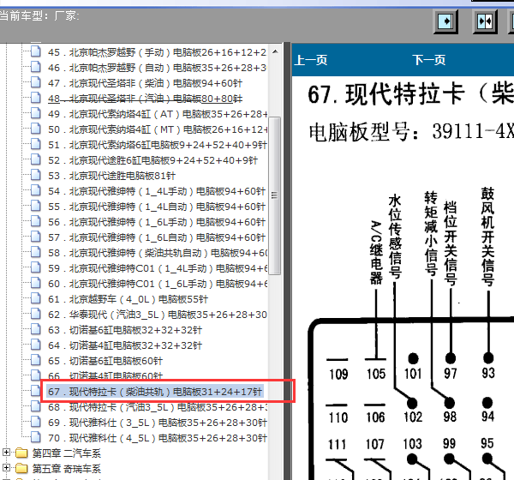Click document icon beside item 69
The height and width of the screenshot is (480, 514).
36,422
